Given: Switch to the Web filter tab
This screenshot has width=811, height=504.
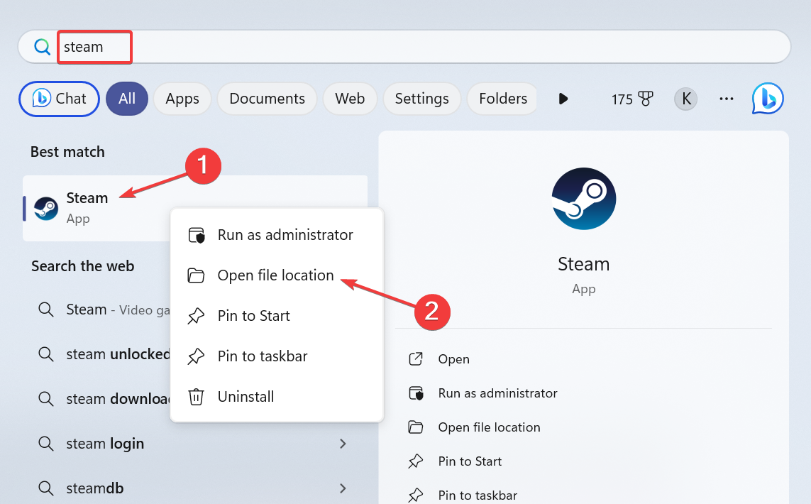Looking at the screenshot, I should click(350, 99).
